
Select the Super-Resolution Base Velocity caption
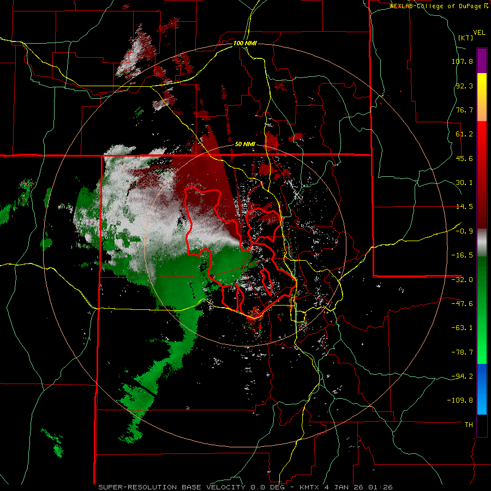245,487
